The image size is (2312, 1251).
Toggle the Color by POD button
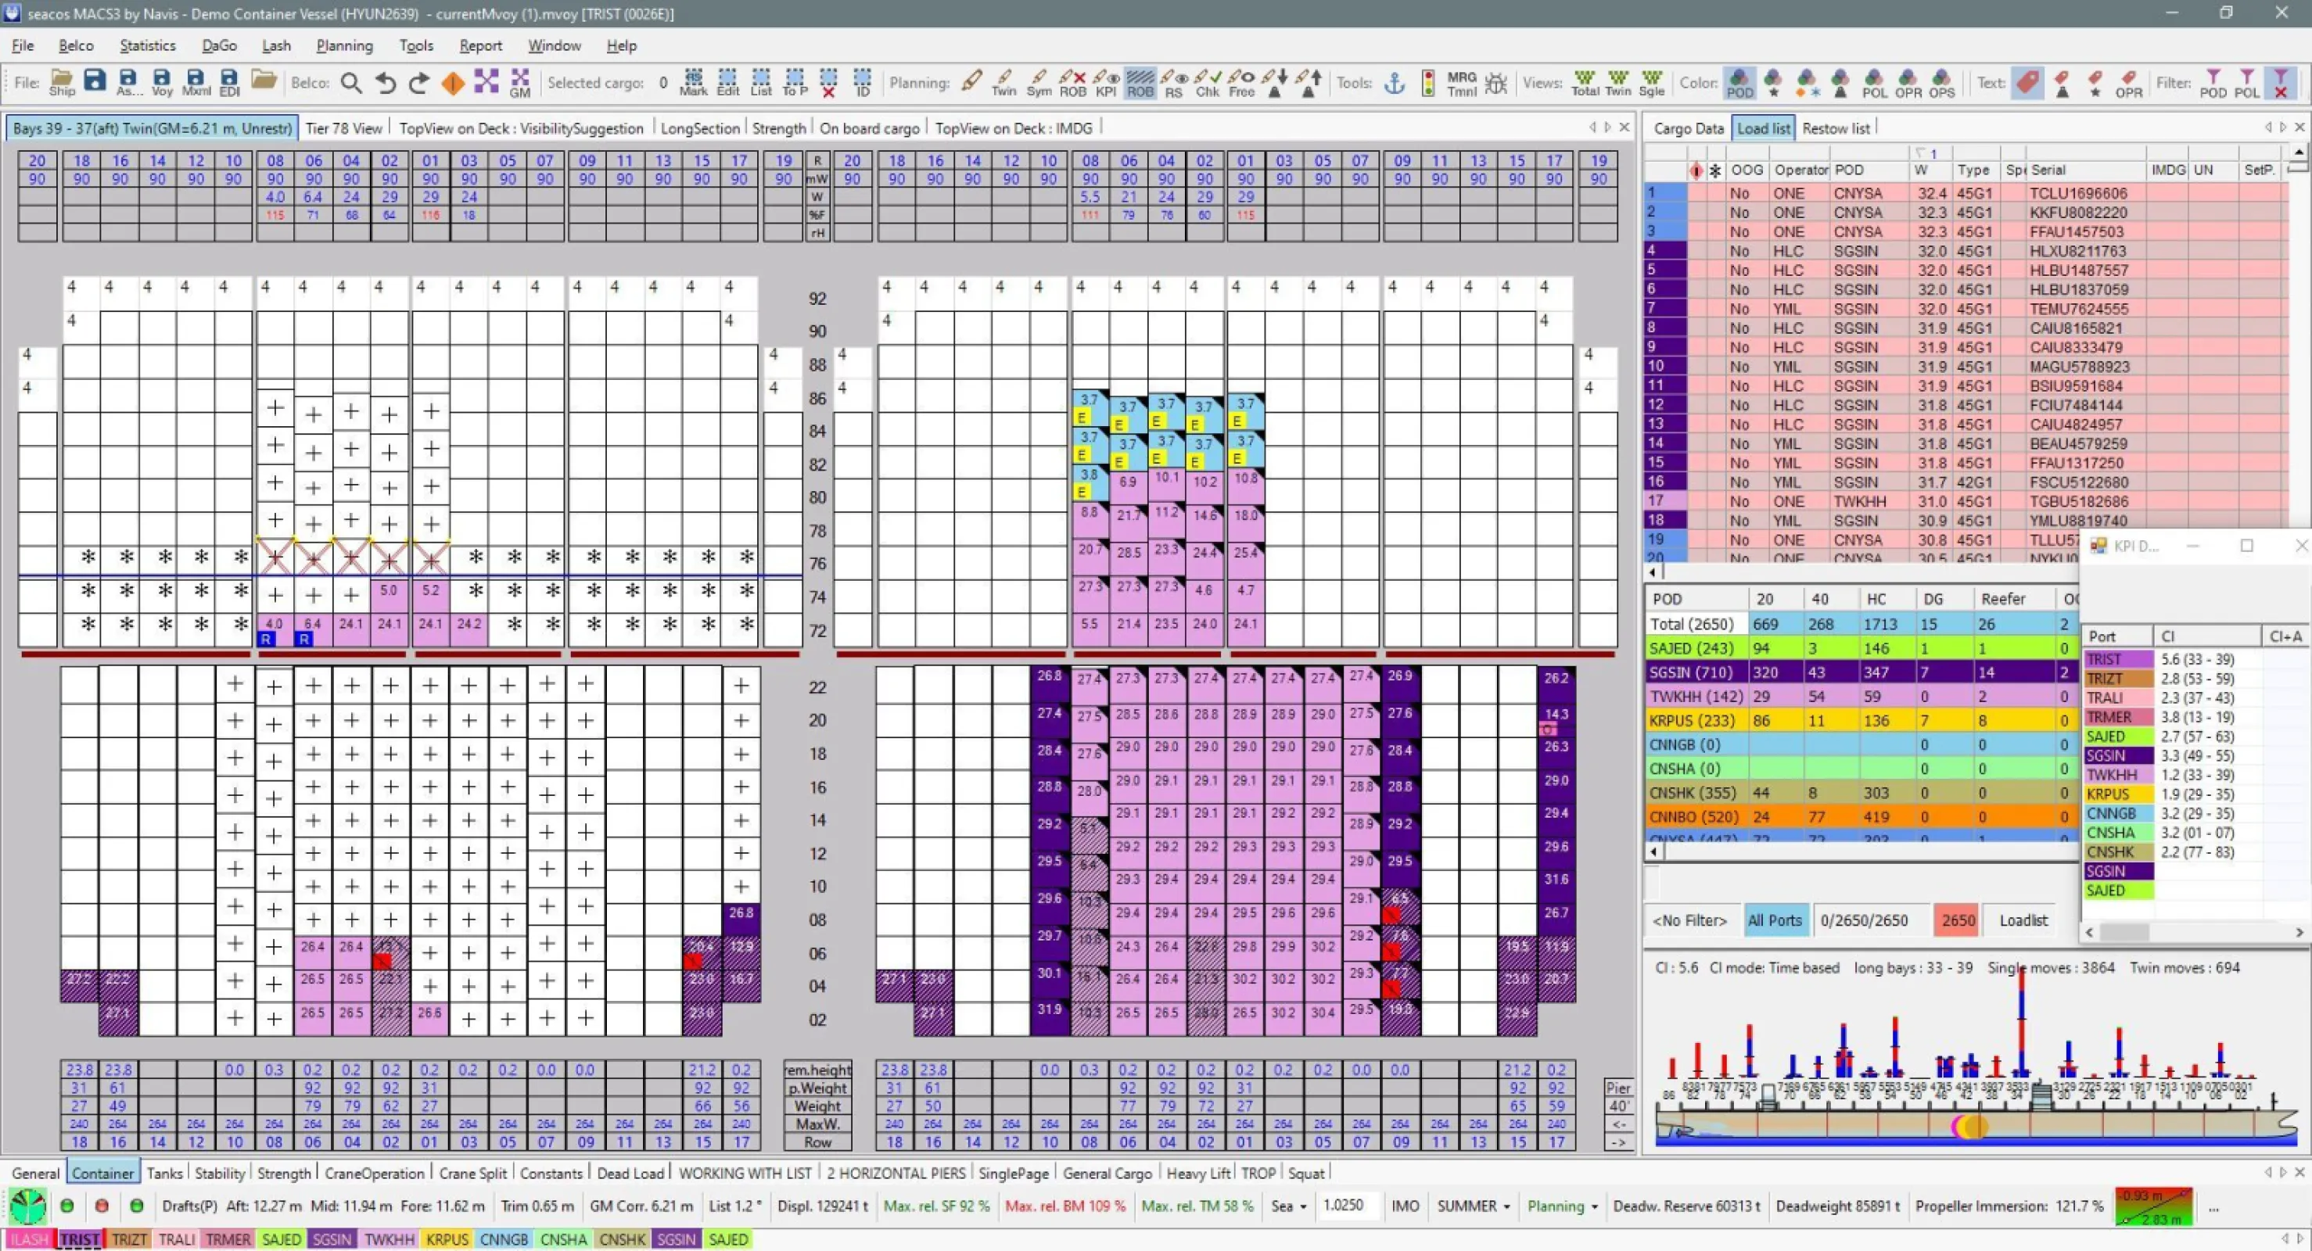pos(1739,84)
